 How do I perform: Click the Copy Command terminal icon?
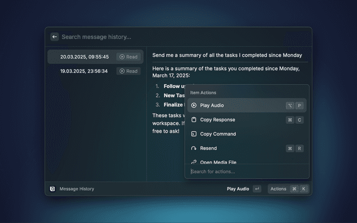(x=194, y=134)
